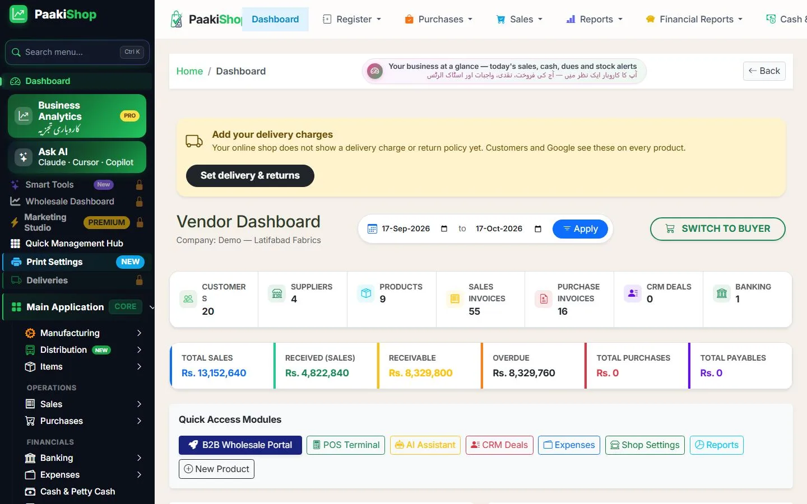Screen dimensions: 807x504
Task: Click the Suppliers card store icon
Action: point(277,293)
